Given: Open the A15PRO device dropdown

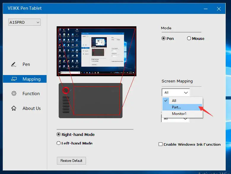Looking at the screenshot, I should [x=24, y=22].
